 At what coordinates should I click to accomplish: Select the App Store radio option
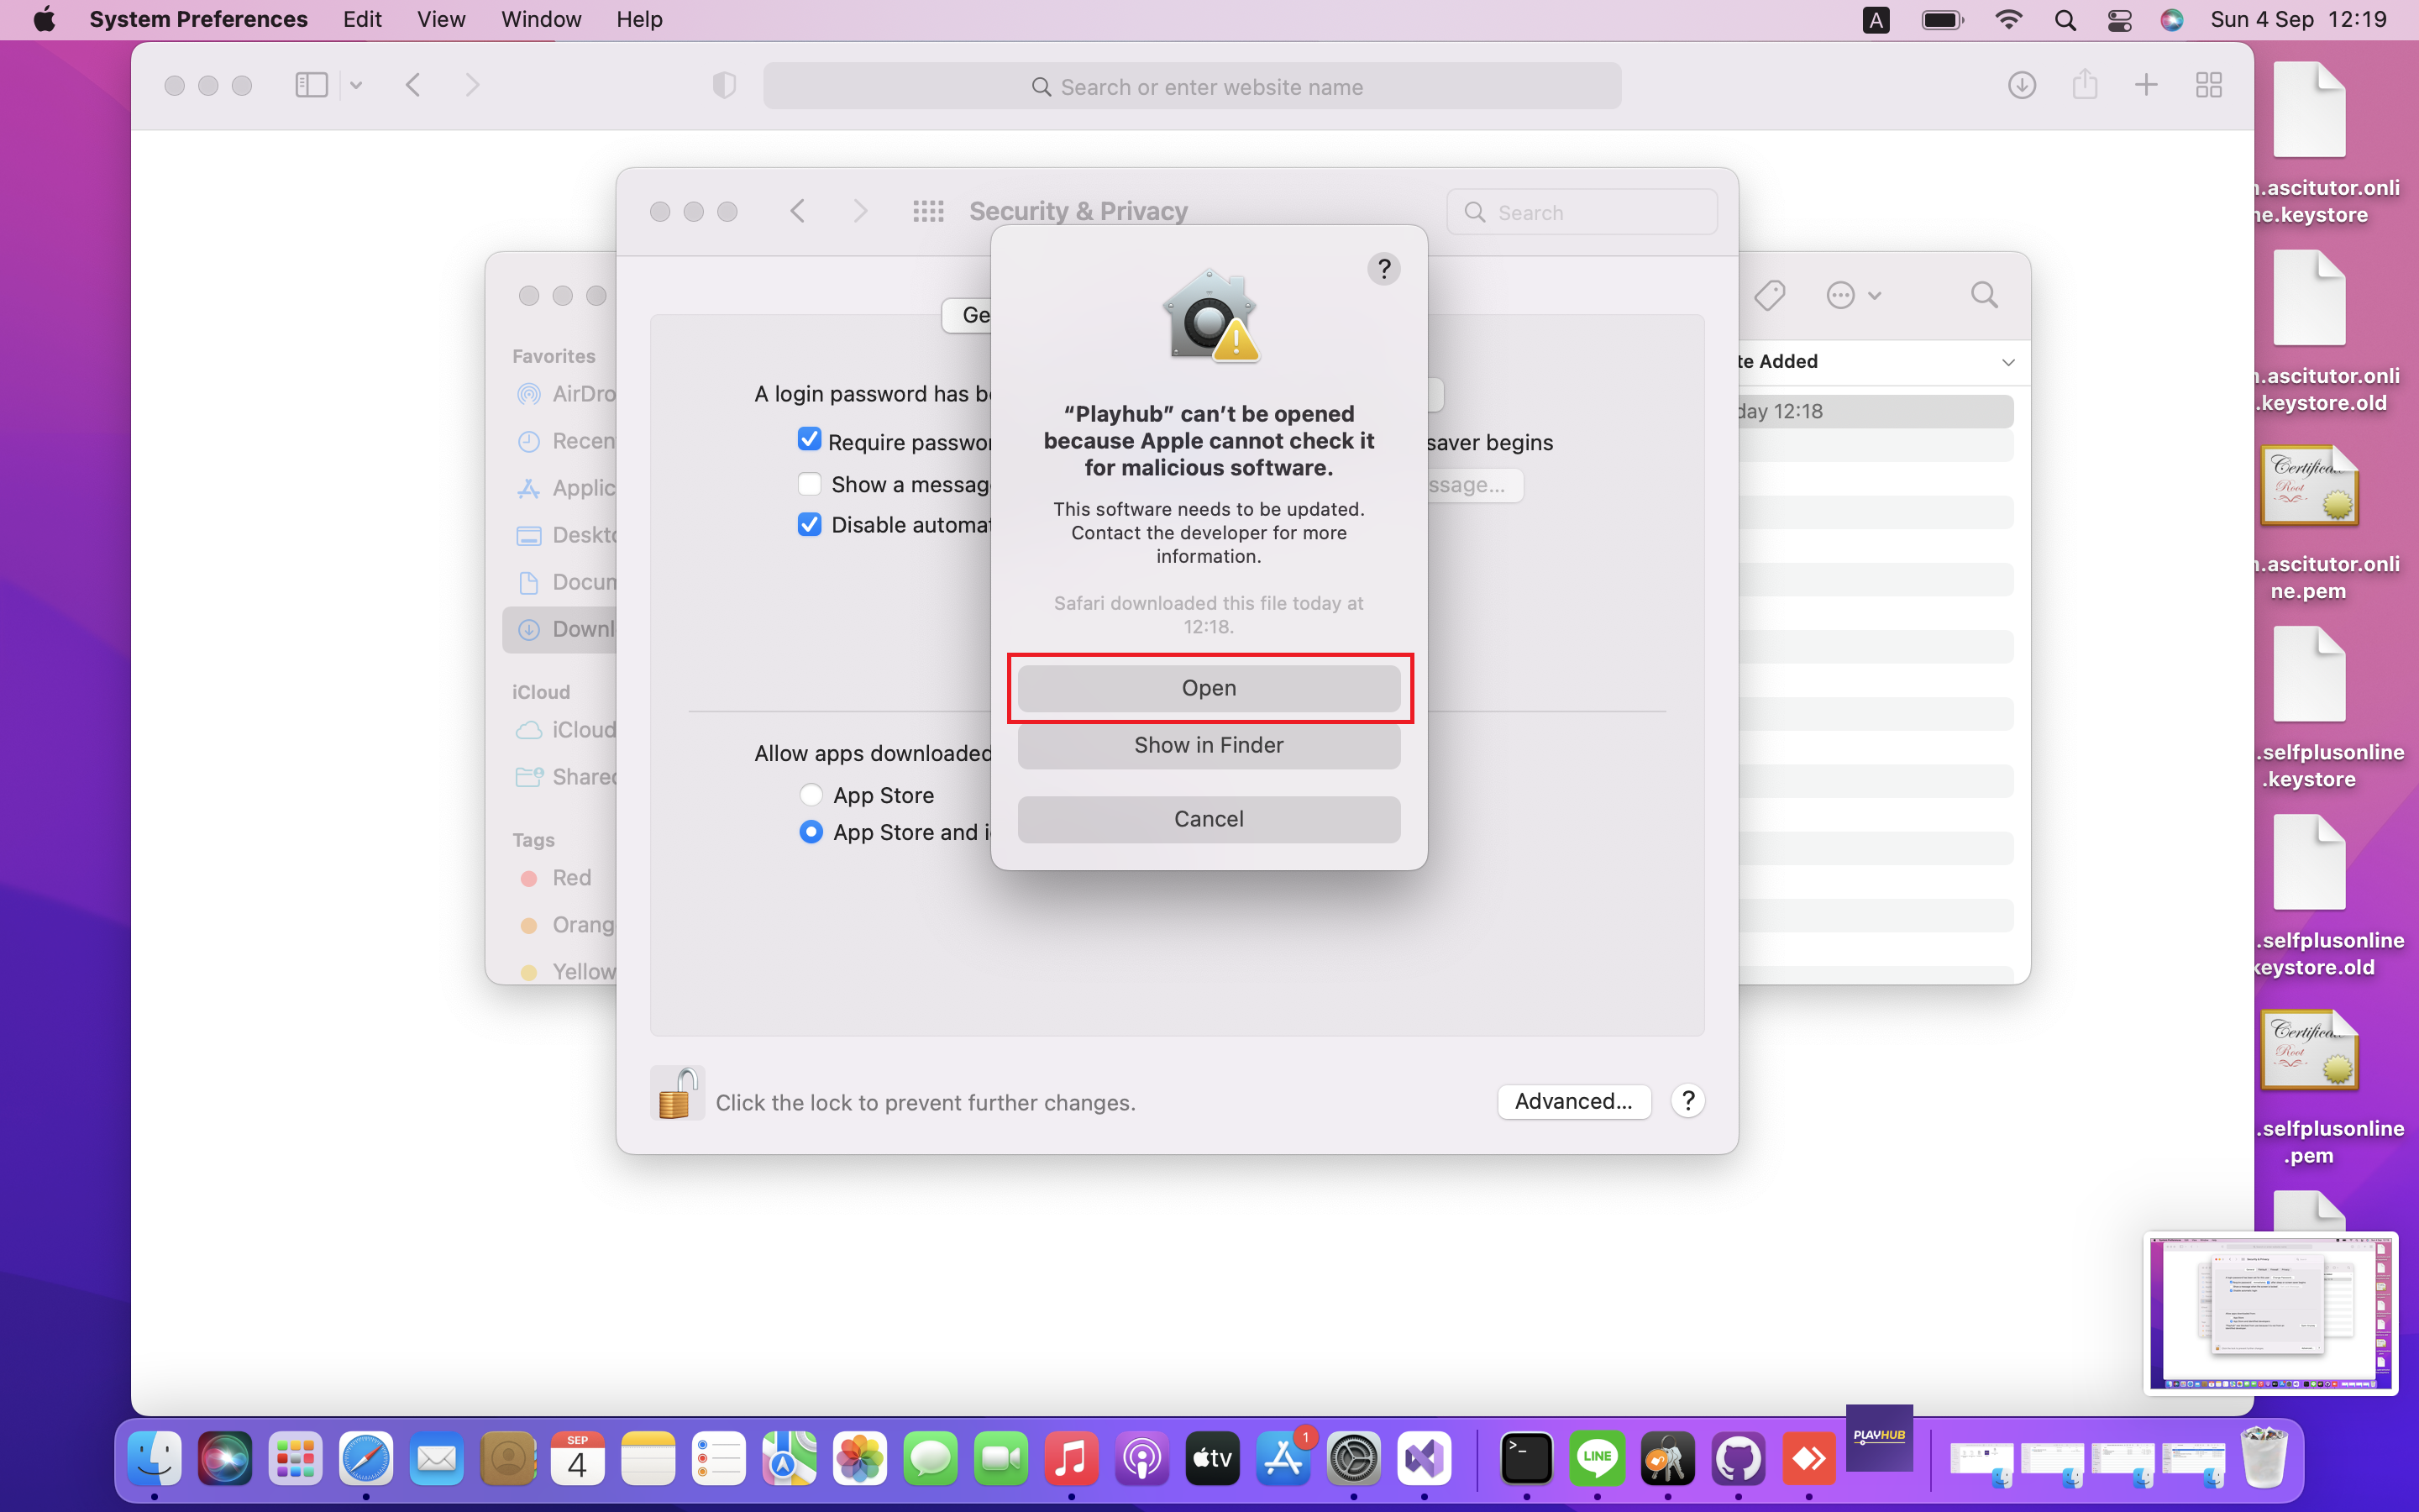pyautogui.click(x=811, y=795)
